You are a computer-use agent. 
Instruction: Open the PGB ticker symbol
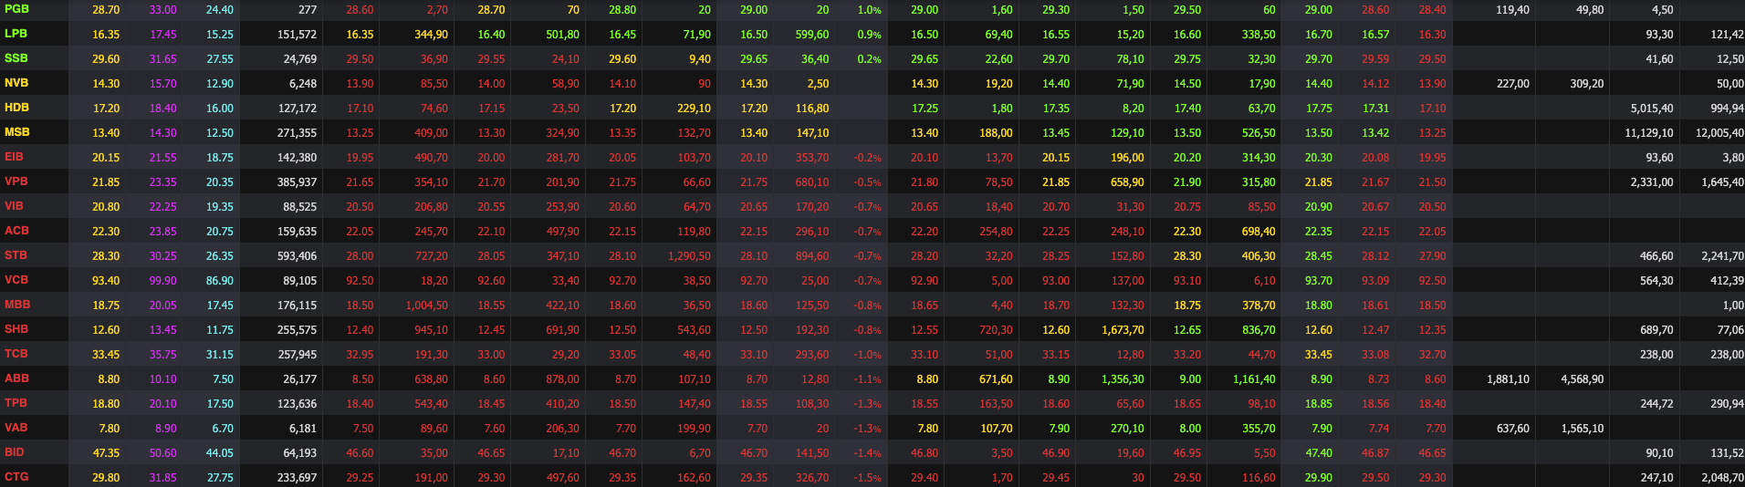(x=16, y=9)
